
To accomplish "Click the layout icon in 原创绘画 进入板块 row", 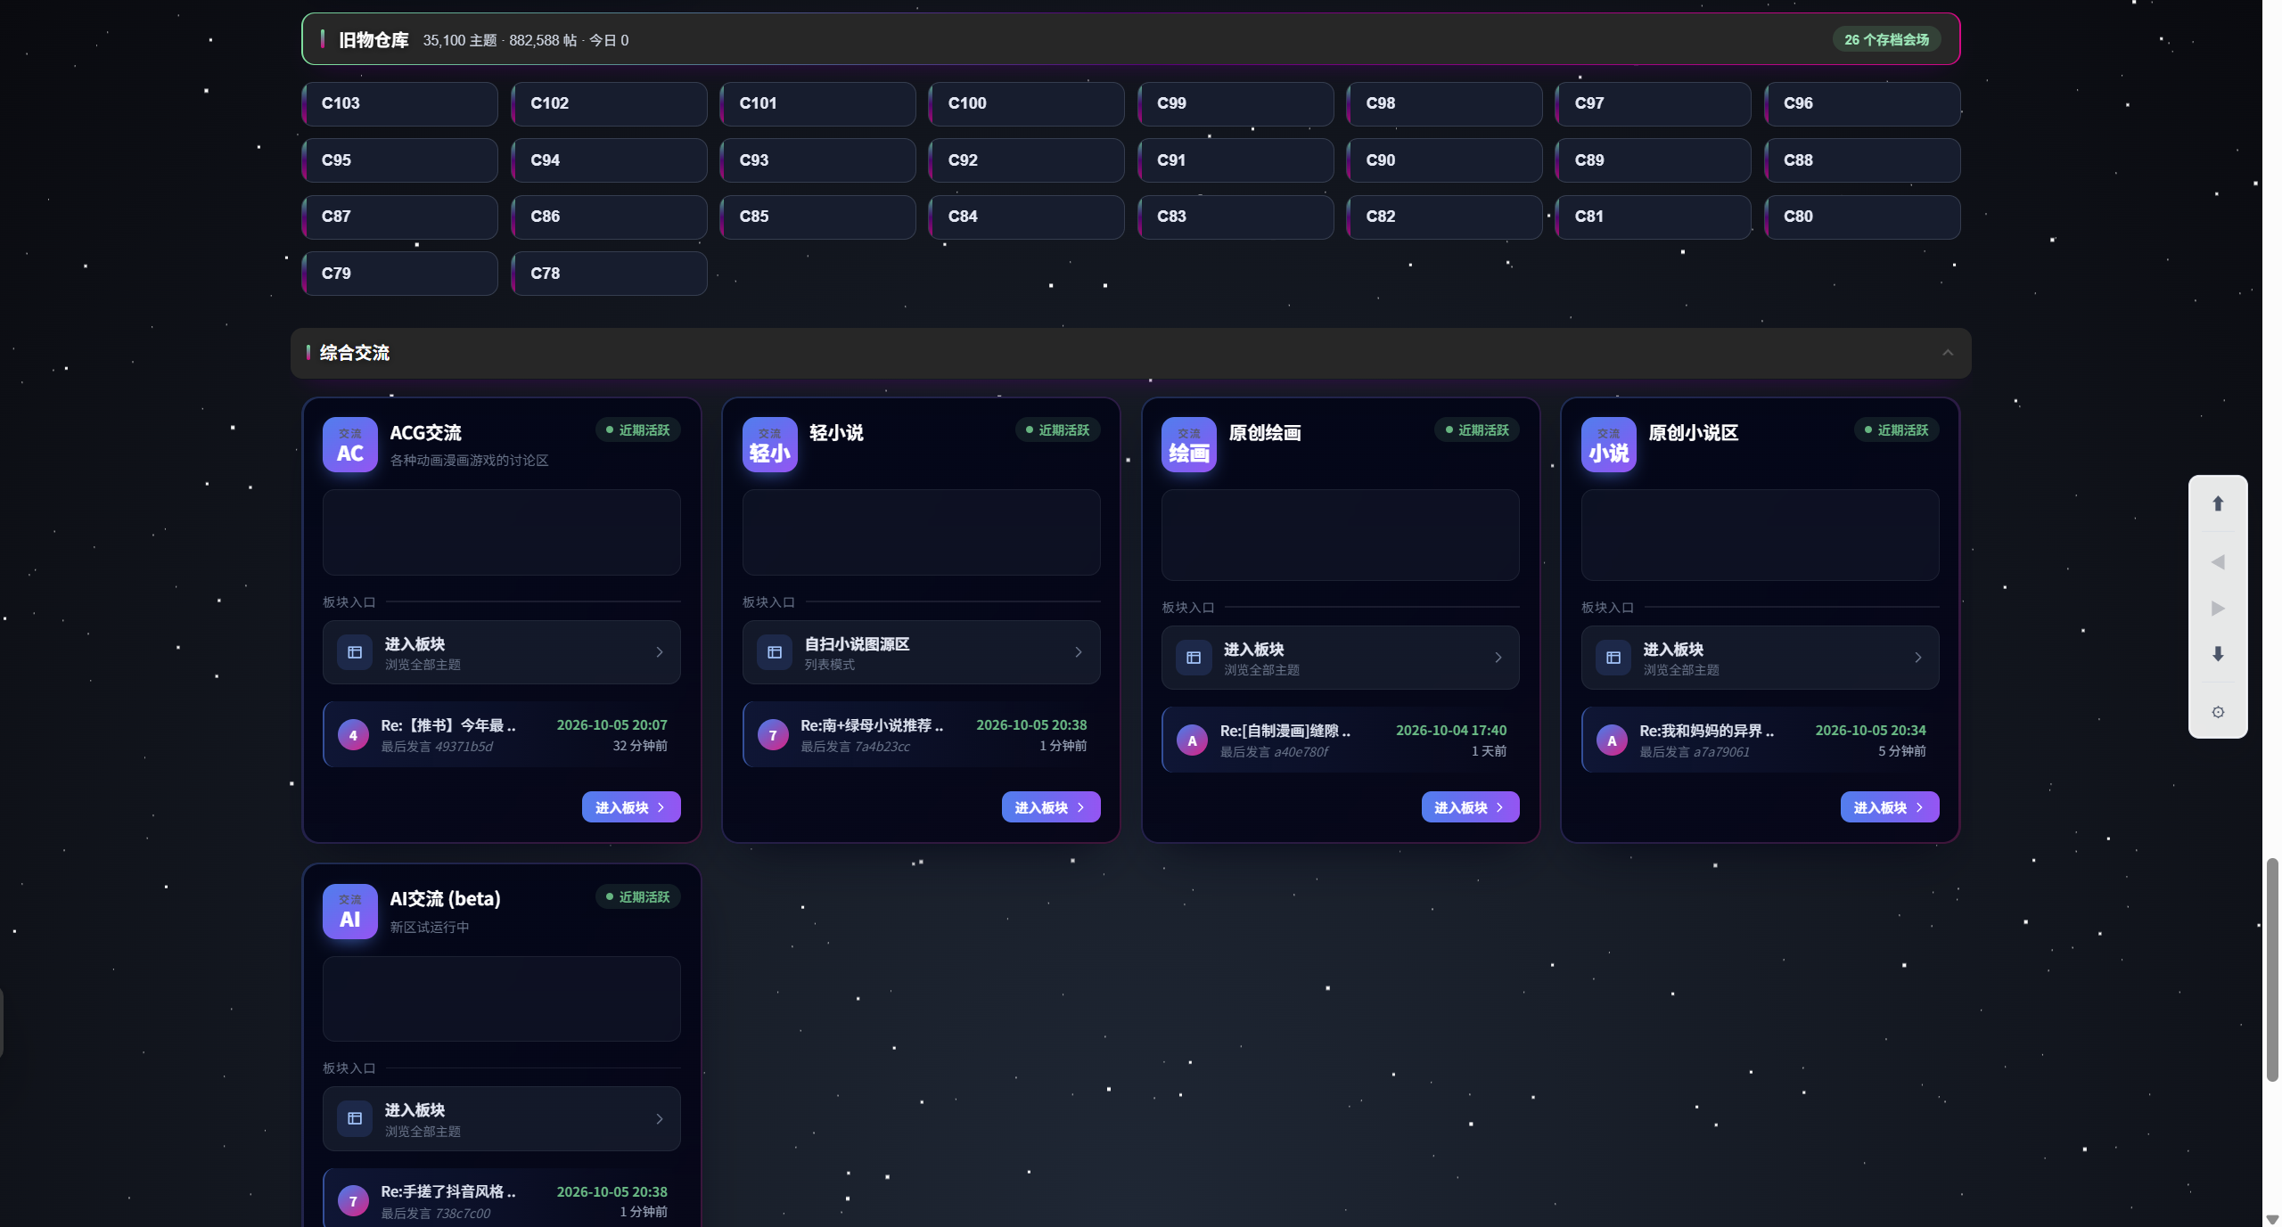I will (x=1194, y=658).
